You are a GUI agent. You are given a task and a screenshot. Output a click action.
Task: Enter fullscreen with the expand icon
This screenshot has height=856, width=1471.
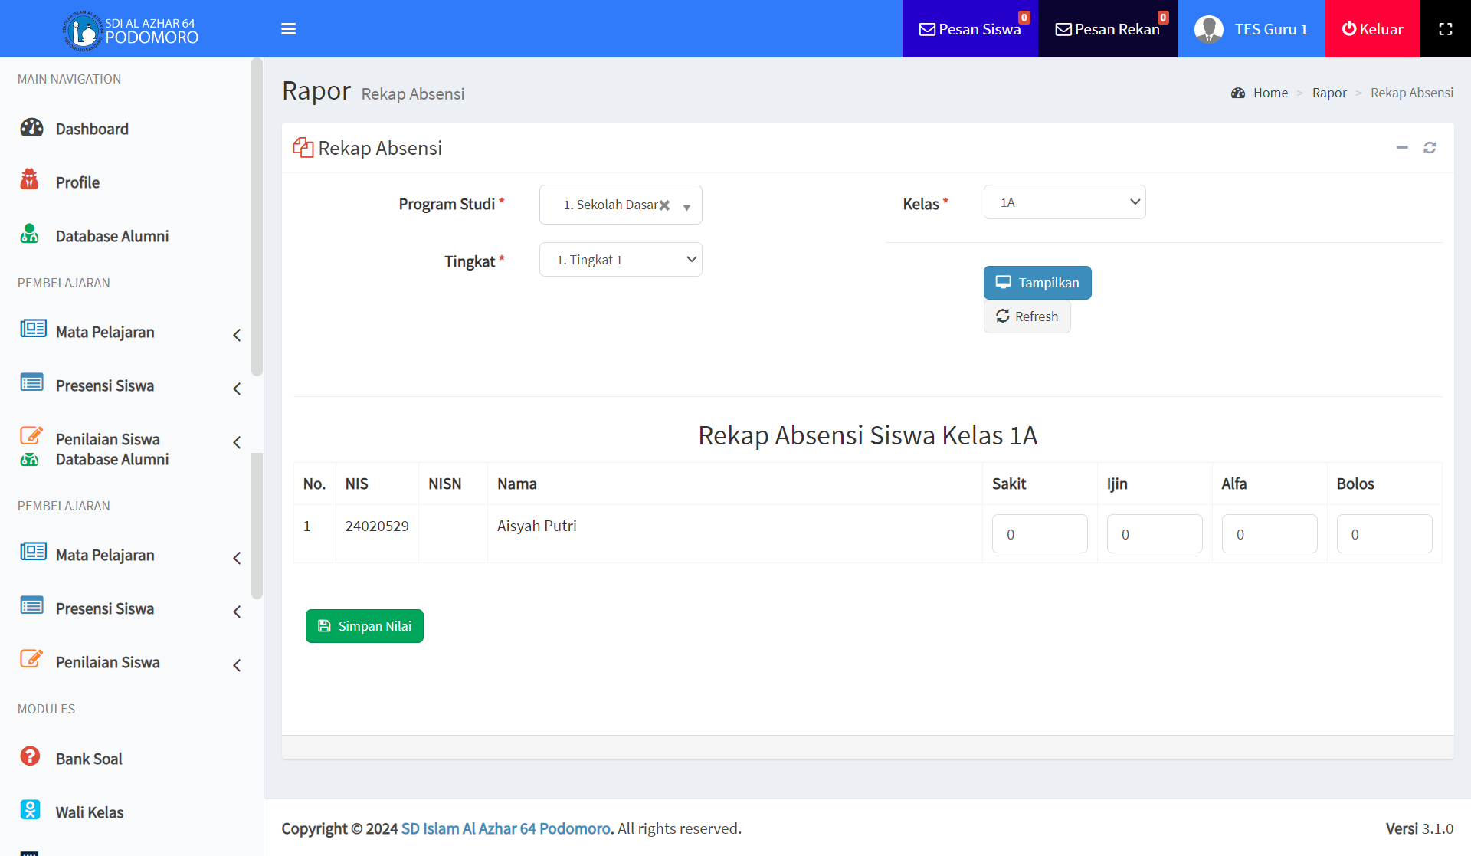coord(1445,29)
